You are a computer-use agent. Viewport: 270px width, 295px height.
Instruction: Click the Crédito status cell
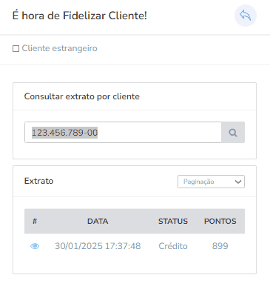tap(173, 246)
